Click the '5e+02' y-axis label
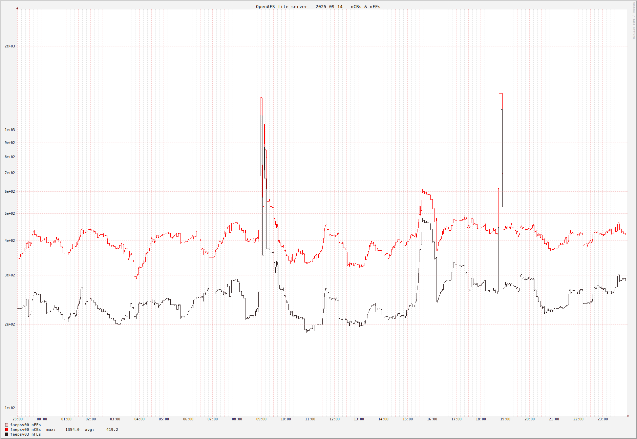The height and width of the screenshot is (439, 637). [x=10, y=213]
